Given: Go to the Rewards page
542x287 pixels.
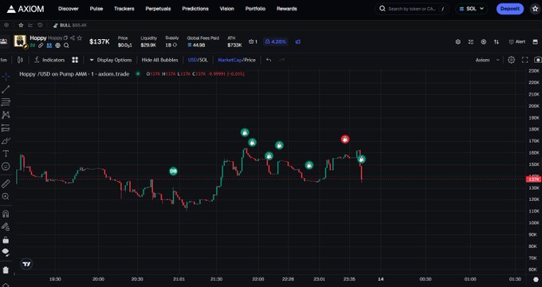Looking at the screenshot, I should (x=287, y=9).
